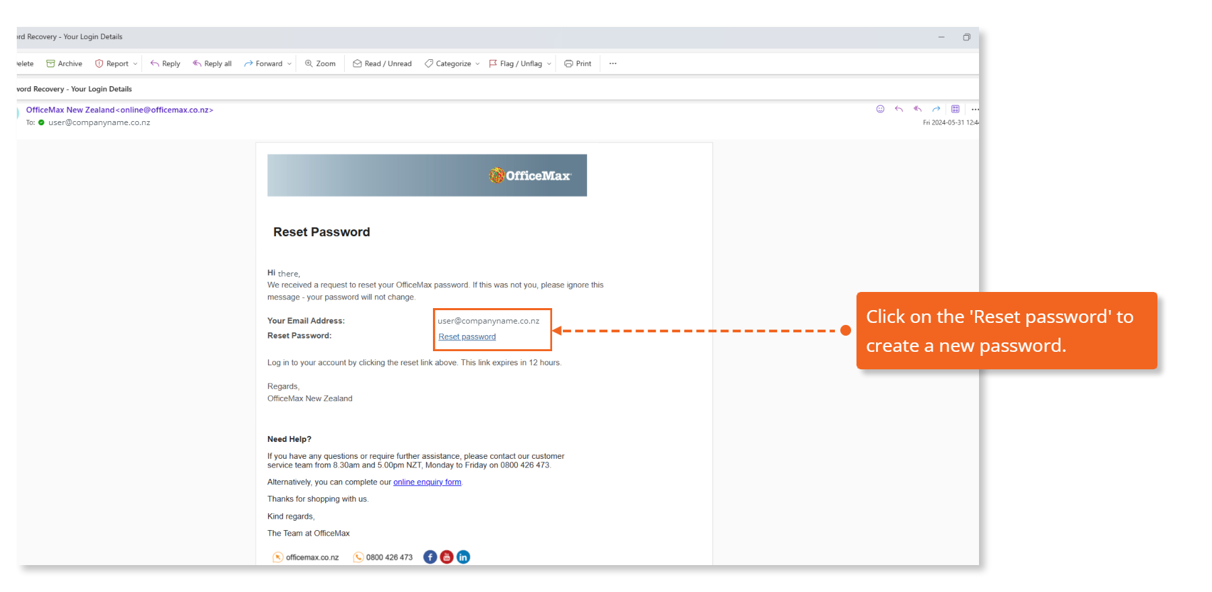Click sender OfficeMax New Zealand name
The width and height of the screenshot is (1212, 592).
[x=70, y=110]
